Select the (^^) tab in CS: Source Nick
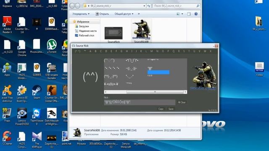The image size is (269, 151). [x=77, y=51]
